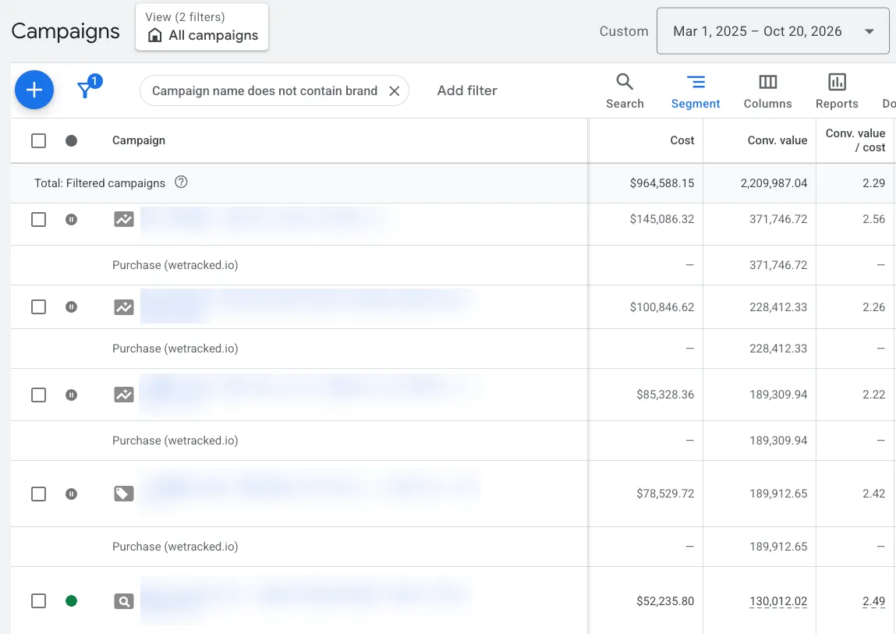Sort by Conv. value / cost header

tap(855, 140)
